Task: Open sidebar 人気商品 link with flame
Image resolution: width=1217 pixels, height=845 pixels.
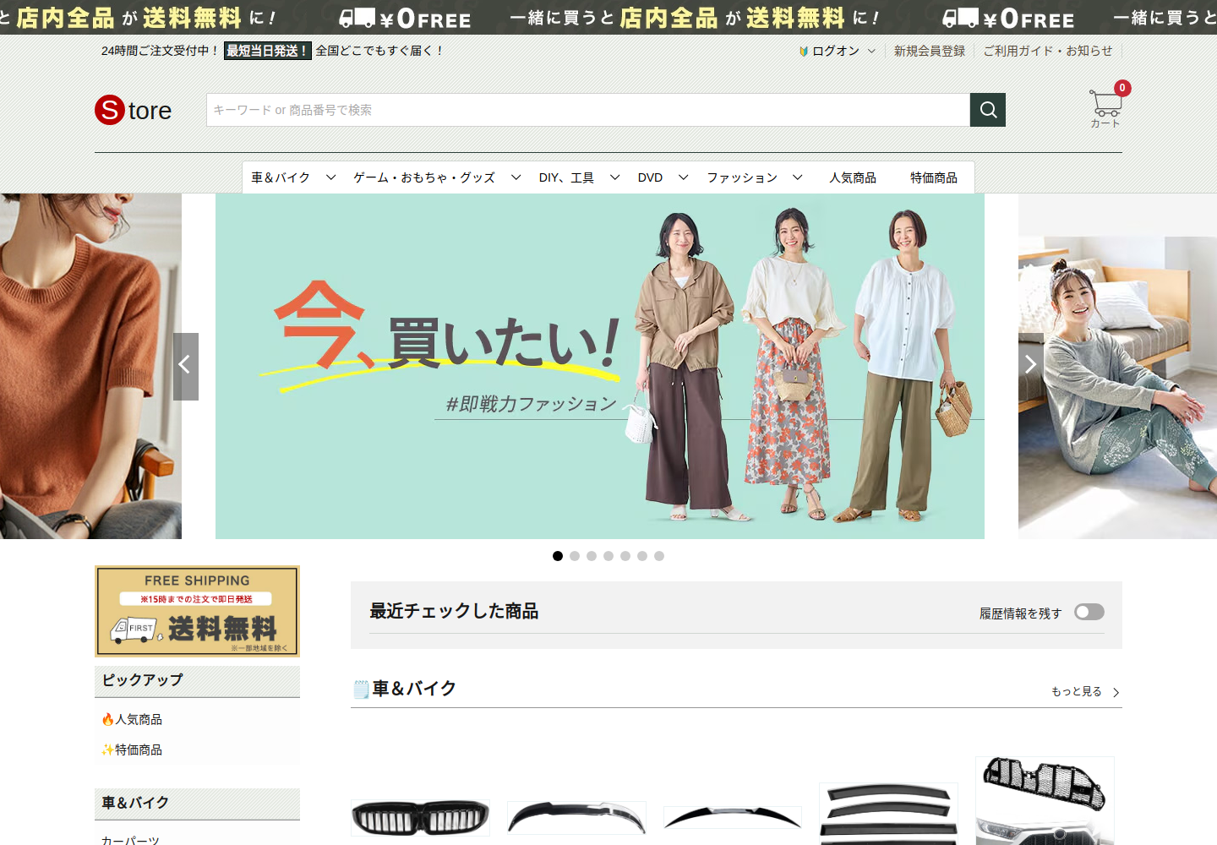Action: (132, 719)
